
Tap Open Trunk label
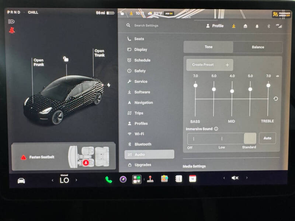pyautogui.click(x=100, y=53)
